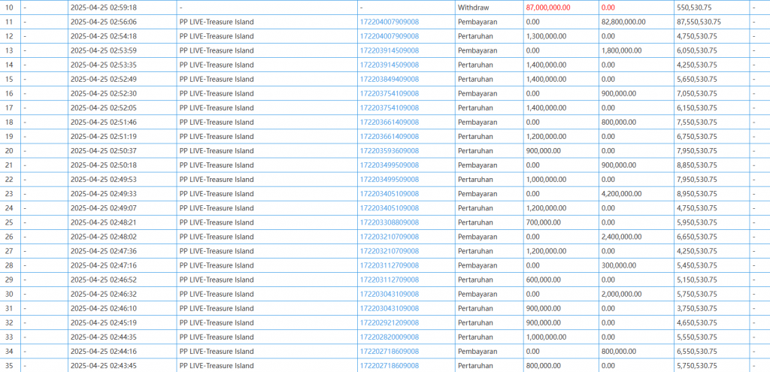Click timestamp 2025-04-25 02:43:45
770x372 pixels.
[104, 366]
